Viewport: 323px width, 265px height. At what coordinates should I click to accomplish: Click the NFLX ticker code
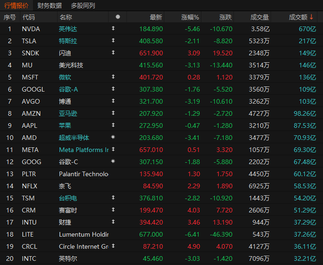[29, 186]
